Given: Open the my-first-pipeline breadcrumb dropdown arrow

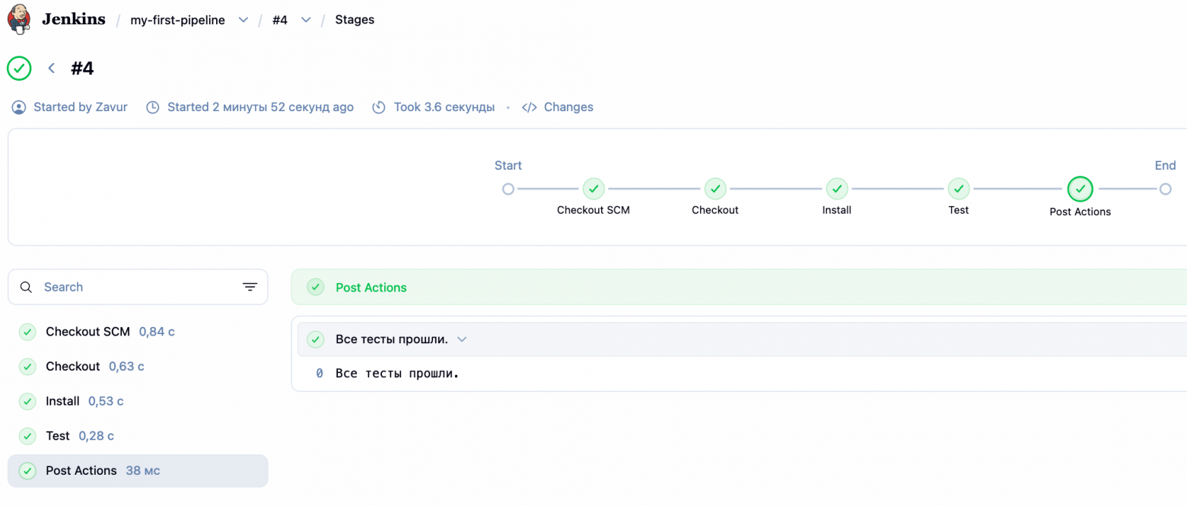Looking at the screenshot, I should (x=243, y=20).
